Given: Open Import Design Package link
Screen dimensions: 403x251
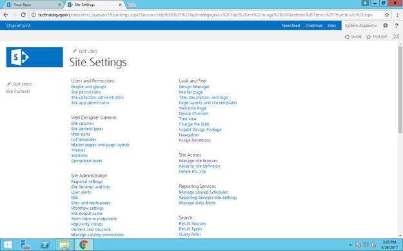Looking at the screenshot, I should coord(200,129).
